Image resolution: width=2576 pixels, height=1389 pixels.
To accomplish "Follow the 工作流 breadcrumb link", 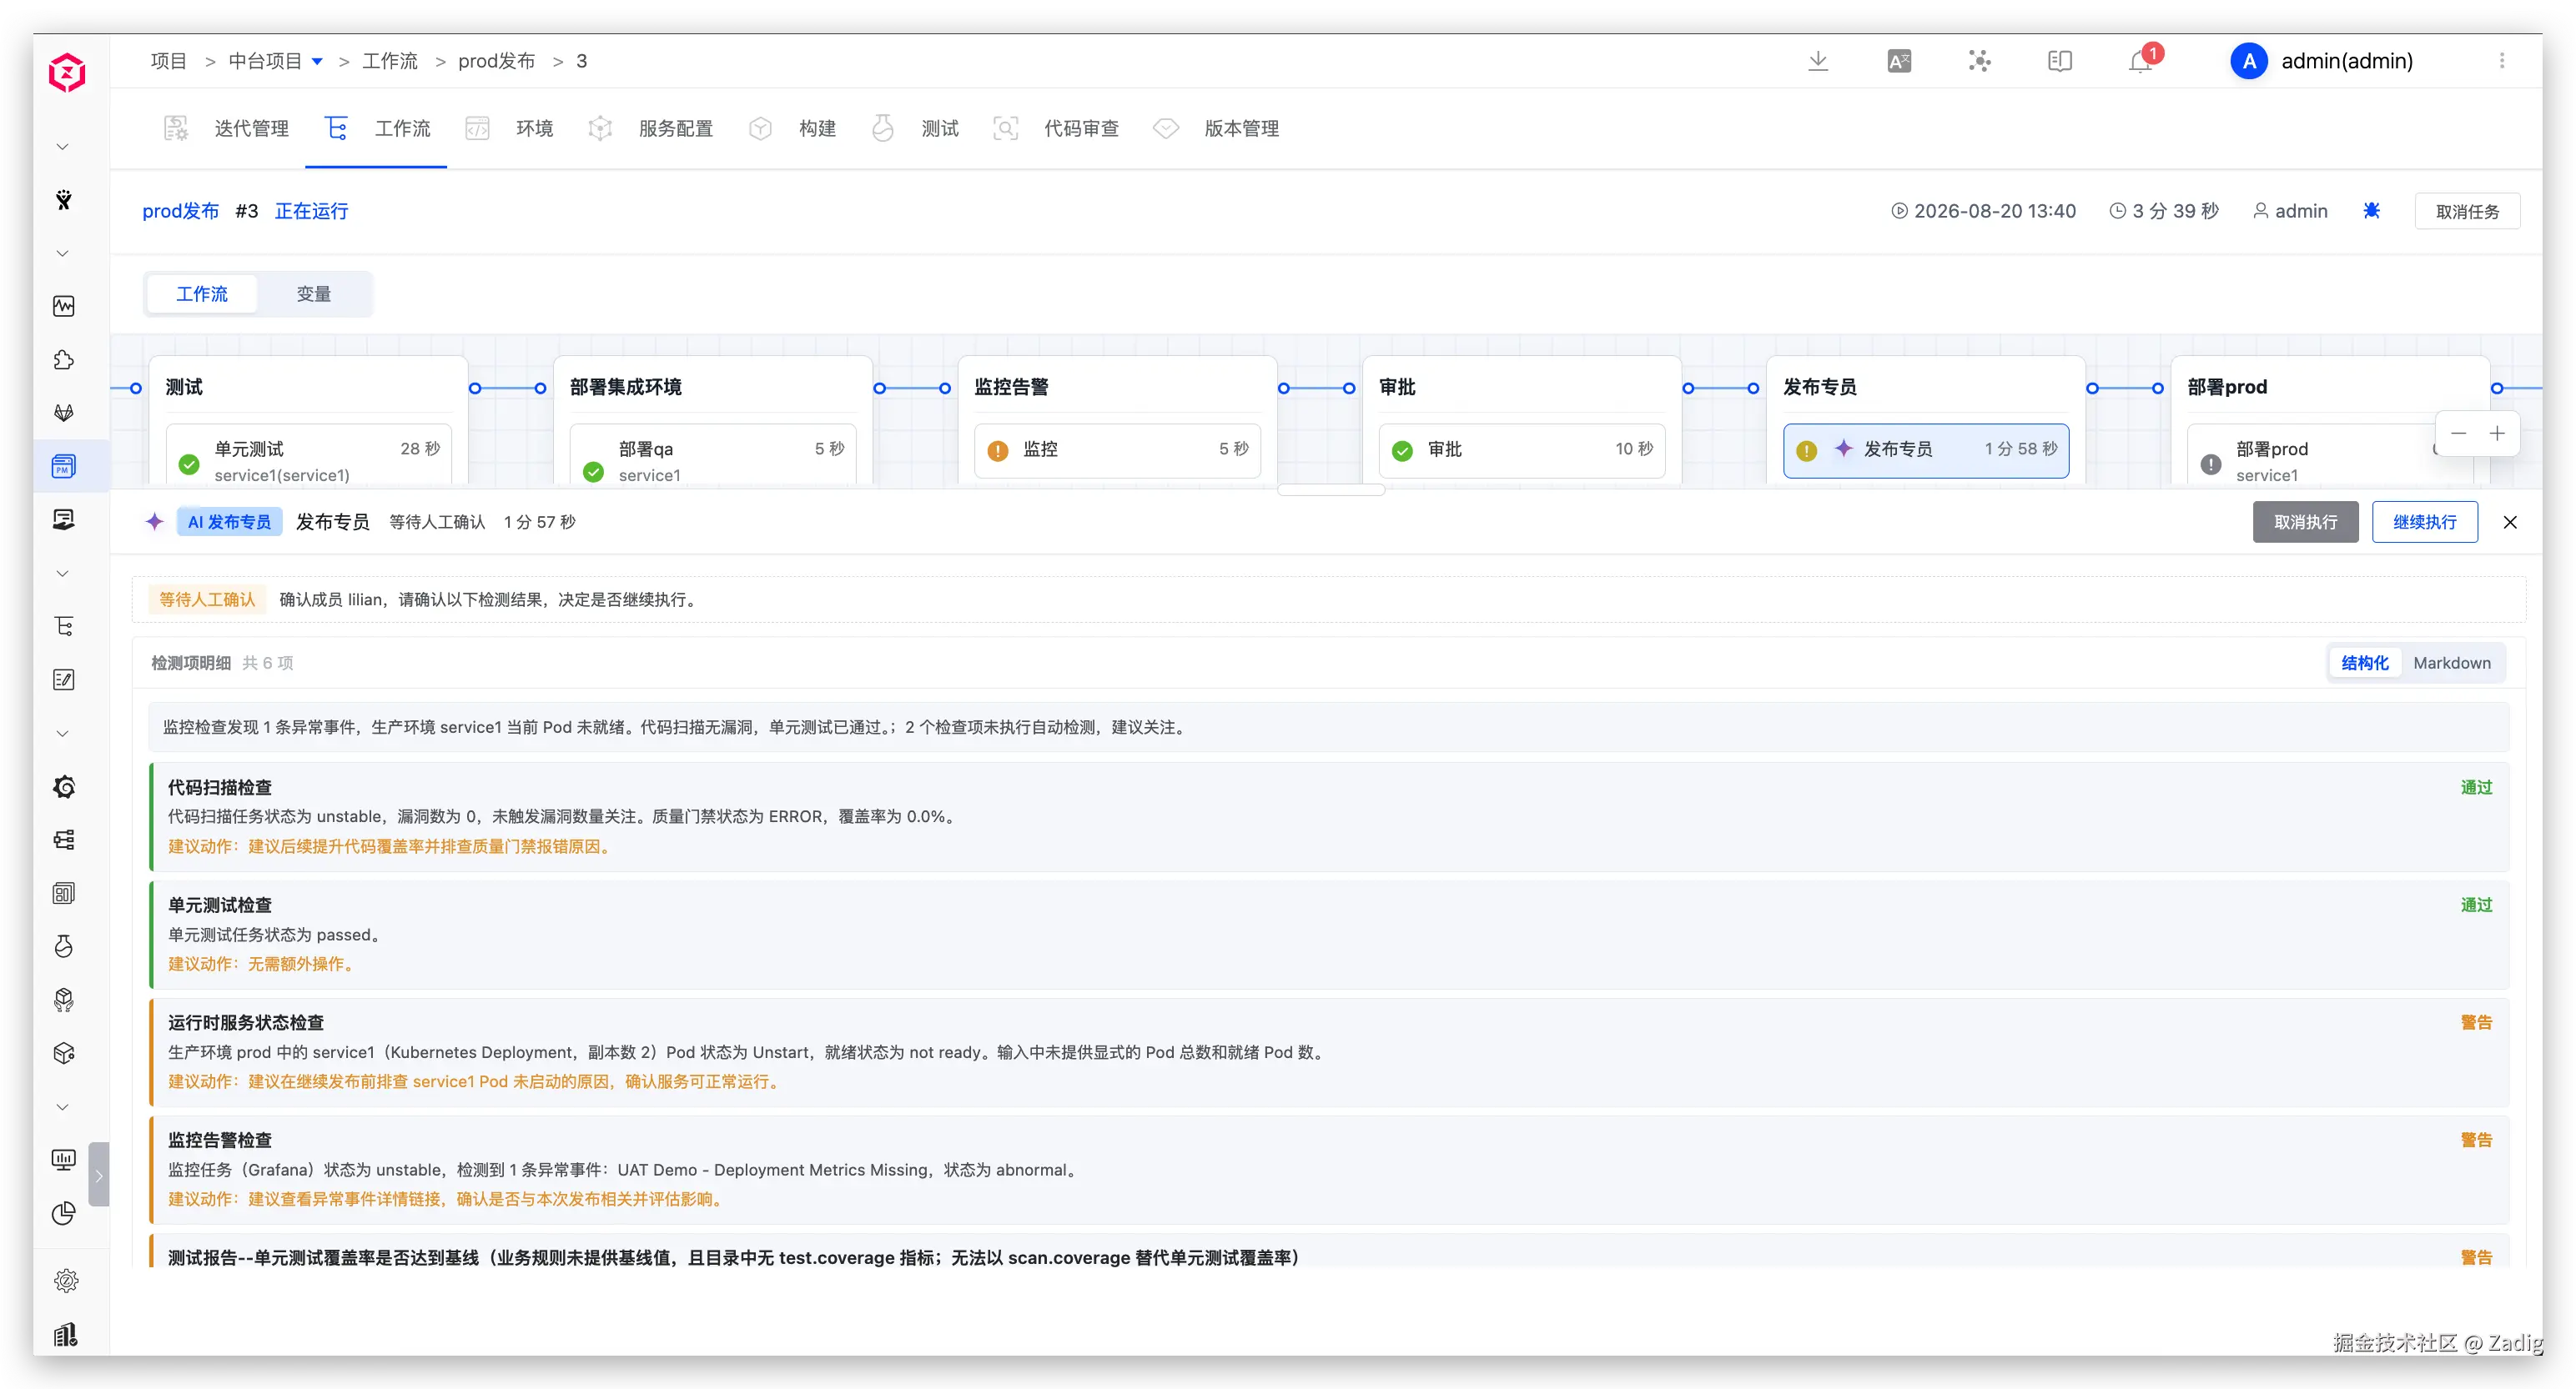I will coord(390,61).
